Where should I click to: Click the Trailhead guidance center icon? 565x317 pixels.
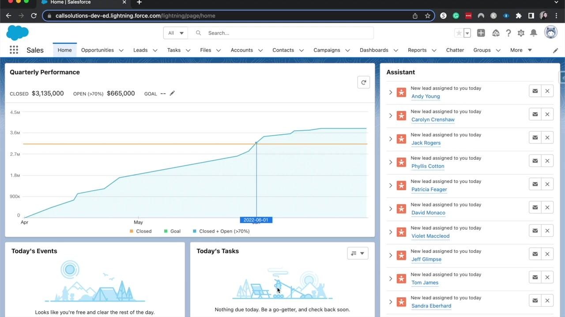click(496, 33)
